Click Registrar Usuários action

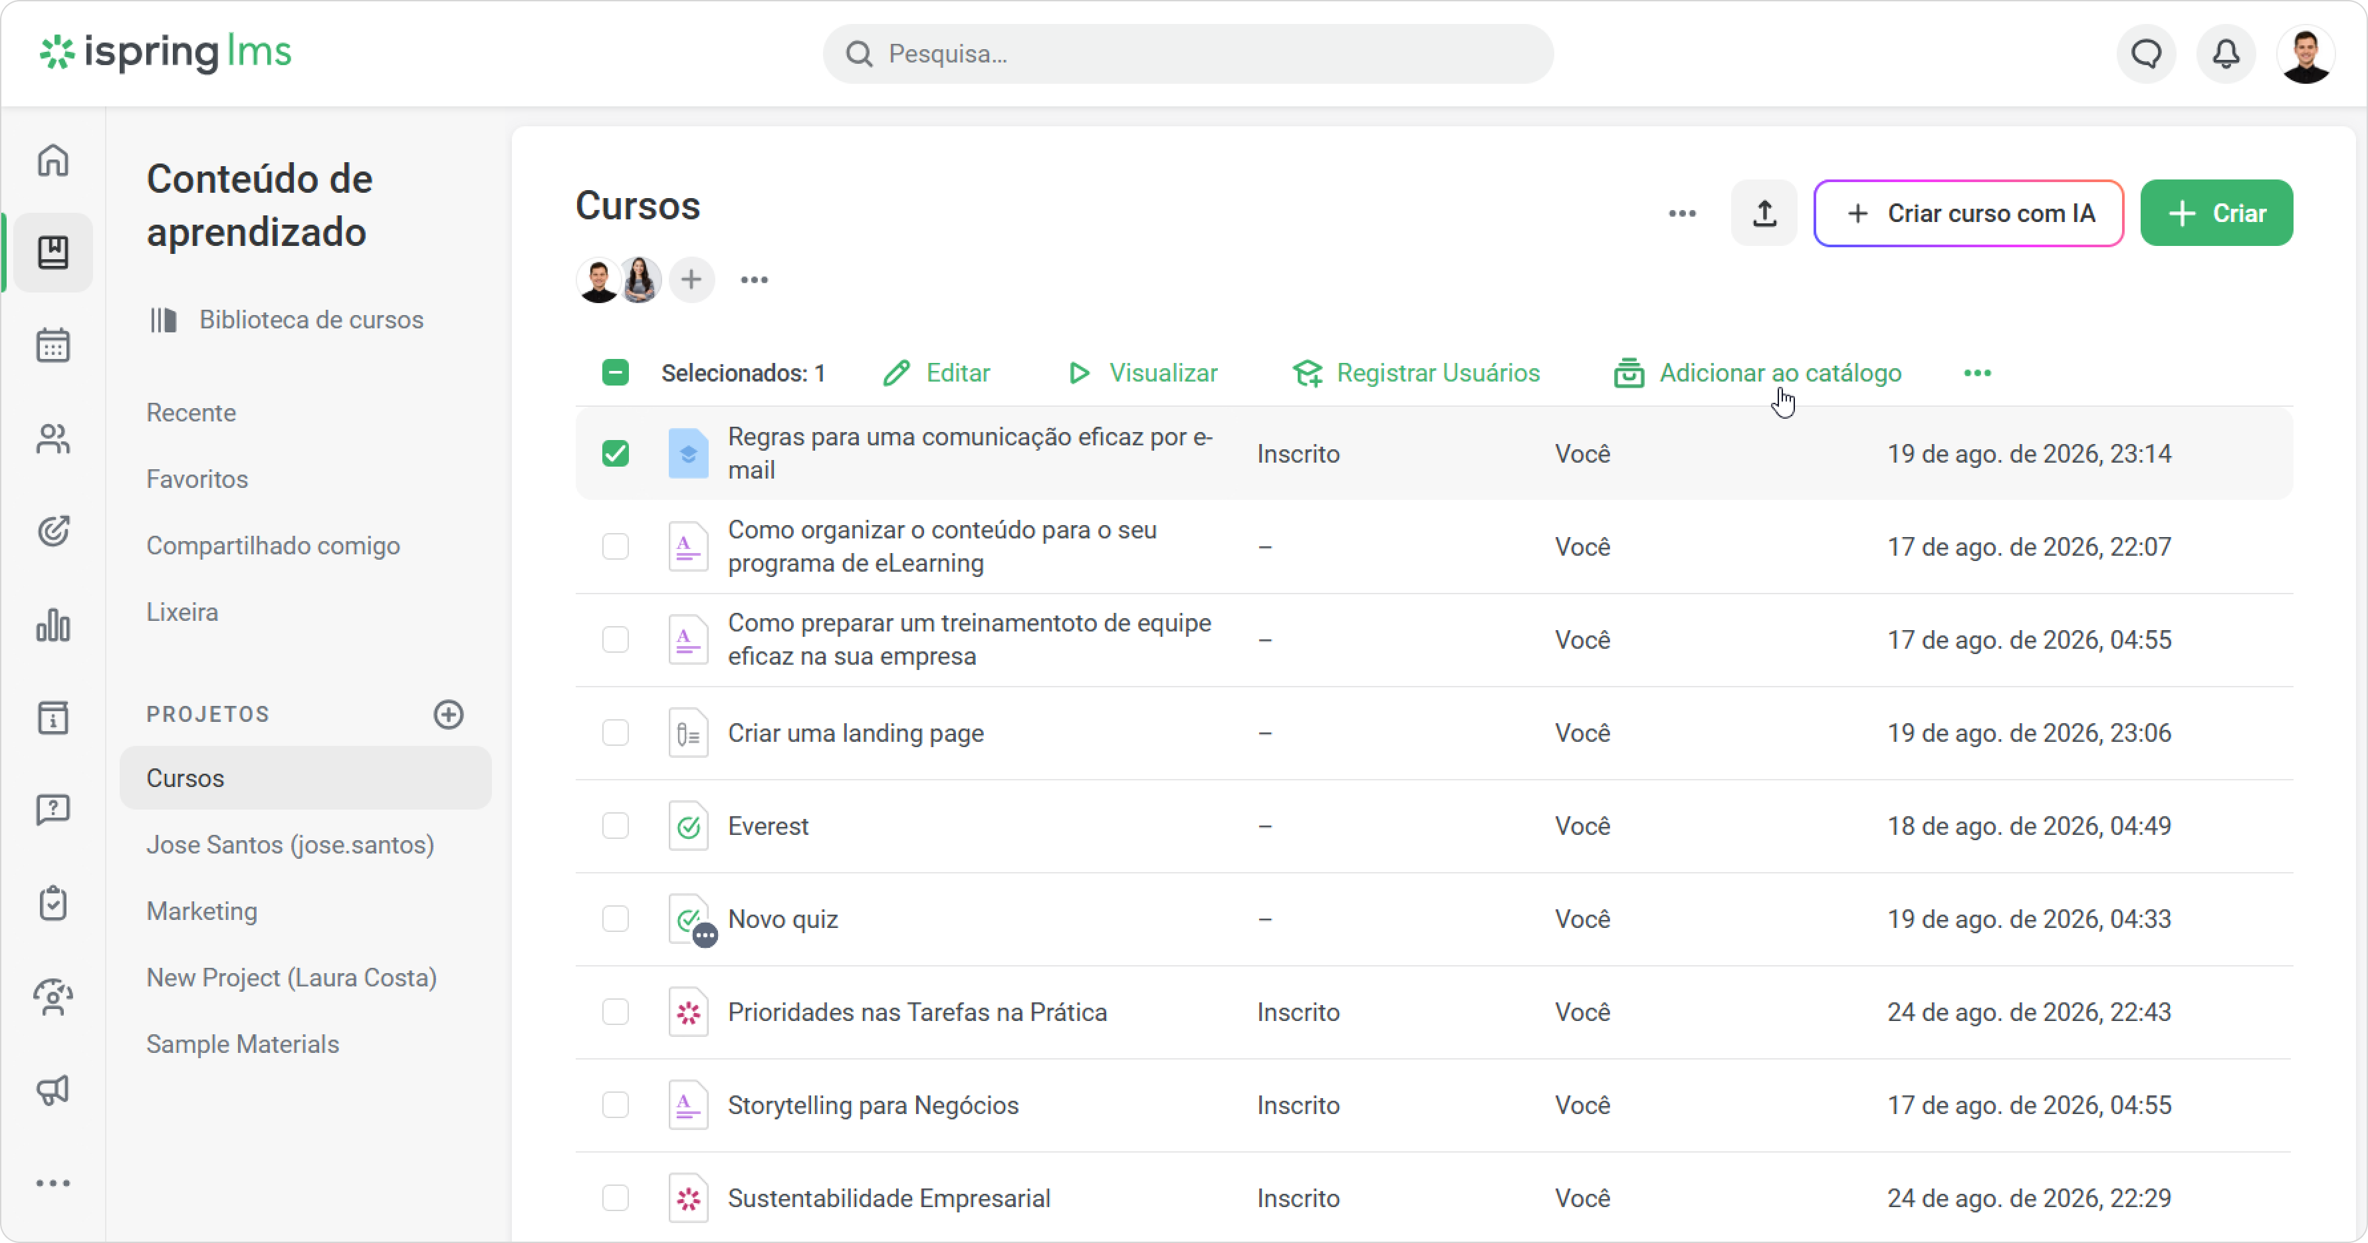pos(1417,372)
